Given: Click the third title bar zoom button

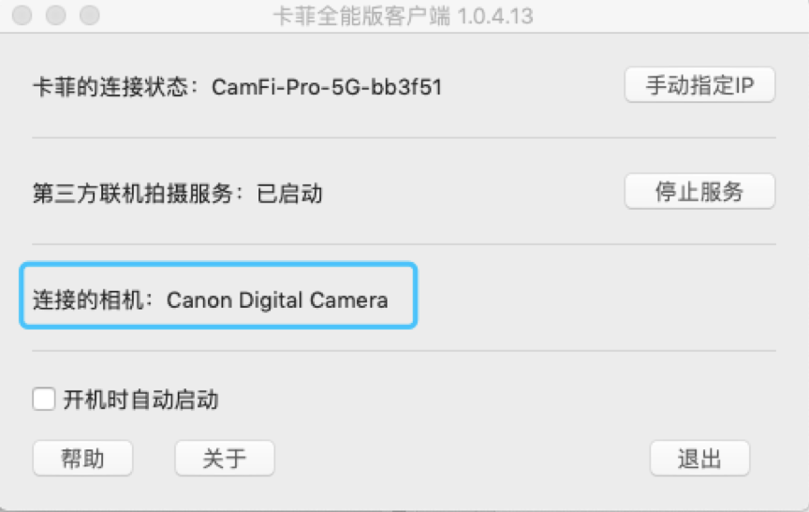Looking at the screenshot, I should point(89,16).
